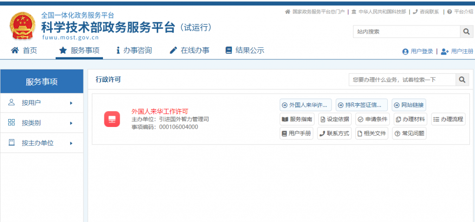Click the arrow next to 按用户
This screenshot has width=475, height=222.
pos(71,103)
